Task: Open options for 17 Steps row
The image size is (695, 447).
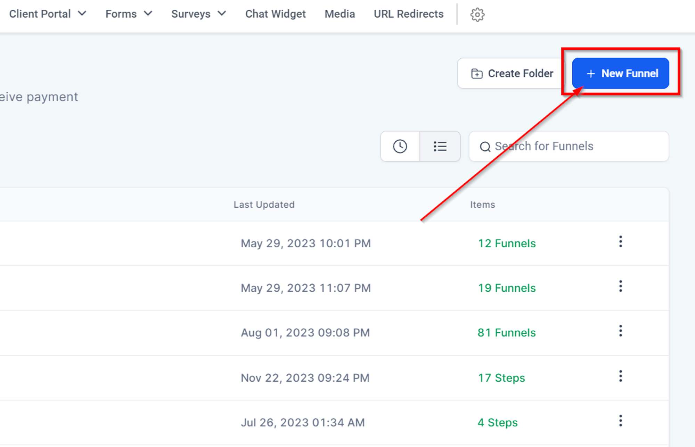Action: (x=621, y=376)
